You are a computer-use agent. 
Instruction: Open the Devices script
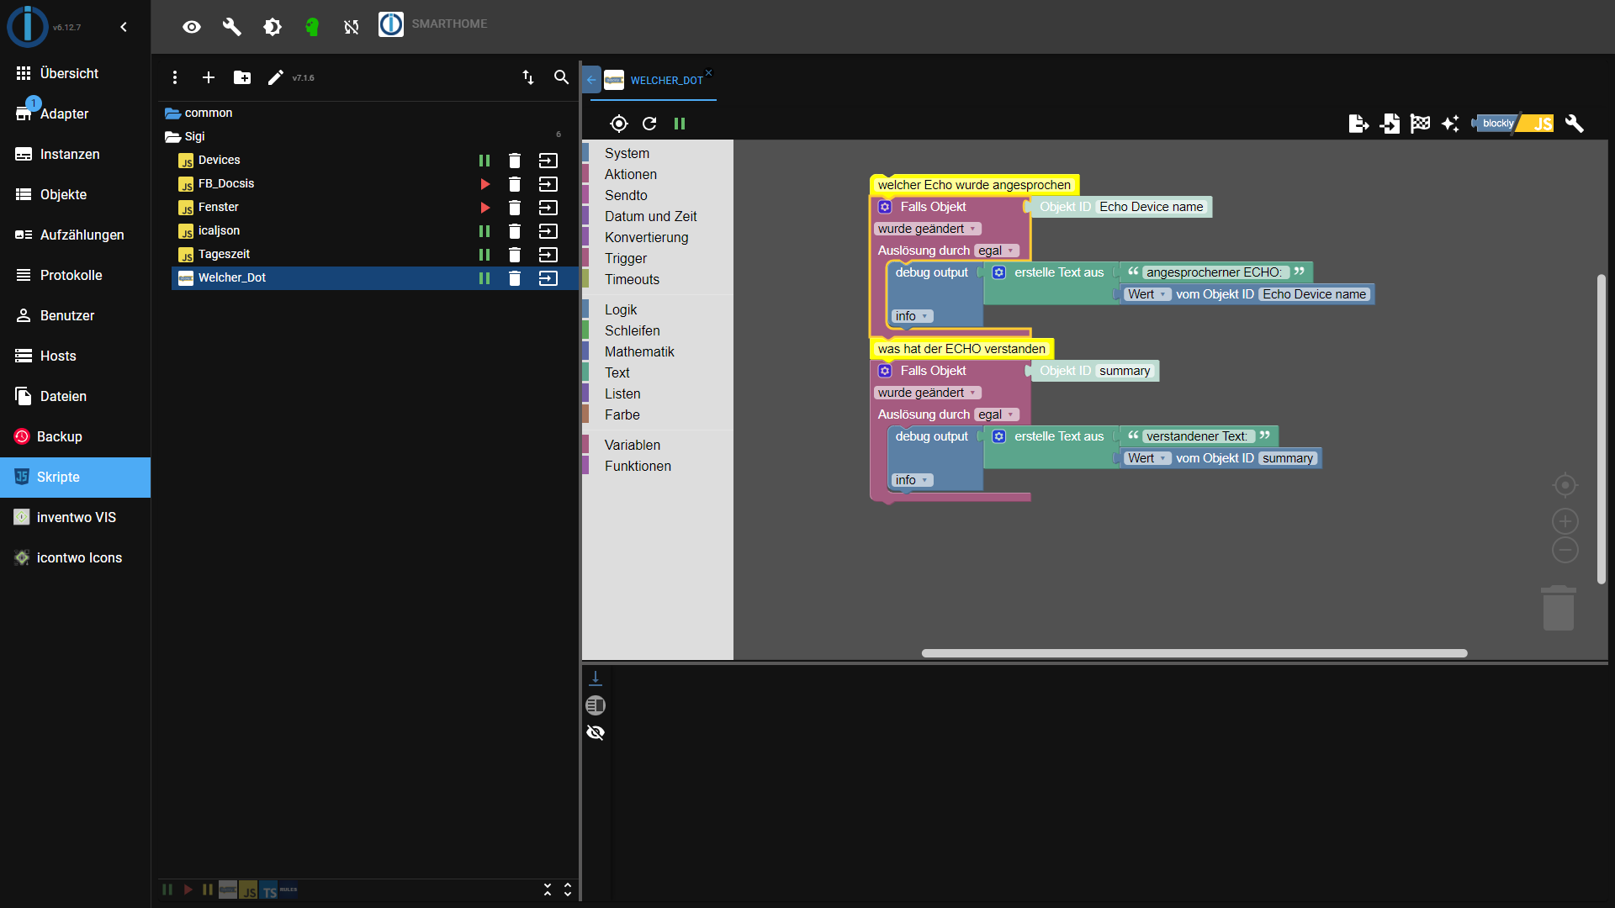[x=220, y=160]
